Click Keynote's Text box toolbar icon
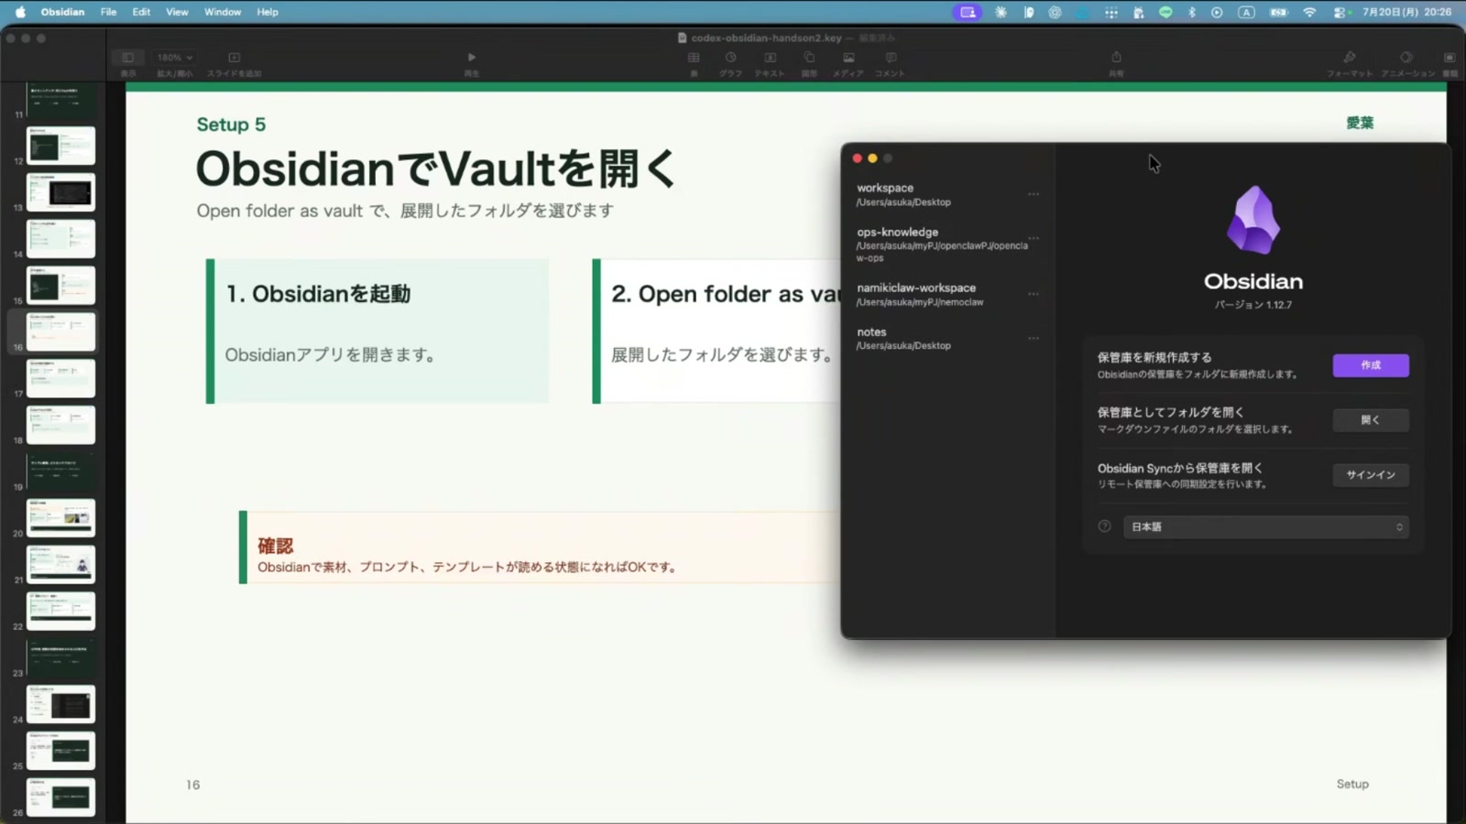Image resolution: width=1466 pixels, height=824 pixels. click(x=770, y=58)
